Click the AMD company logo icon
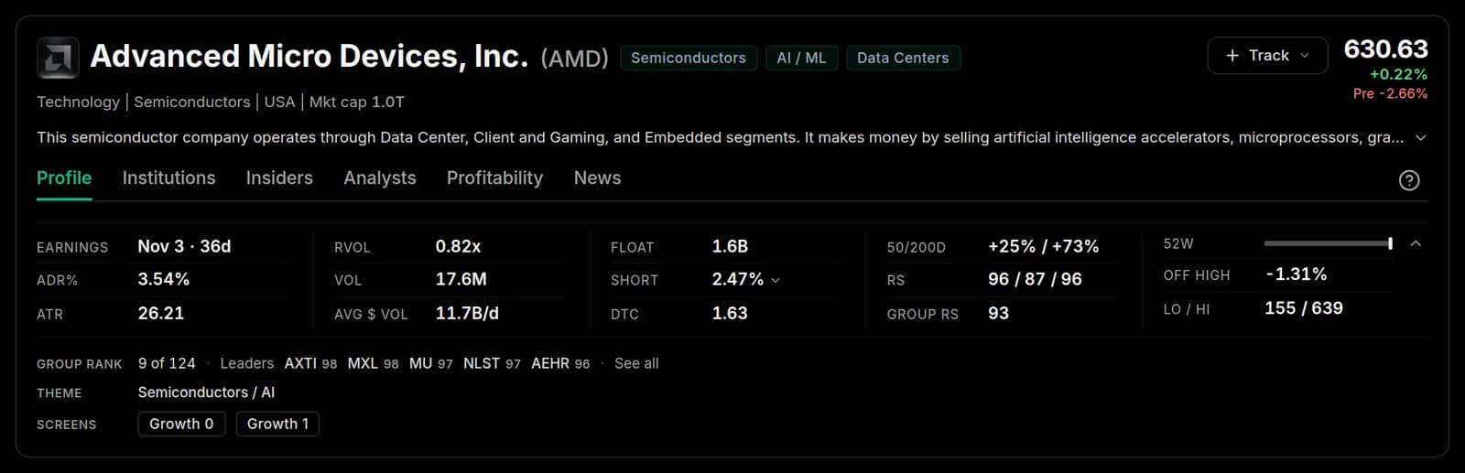This screenshot has width=1465, height=473. tap(58, 58)
